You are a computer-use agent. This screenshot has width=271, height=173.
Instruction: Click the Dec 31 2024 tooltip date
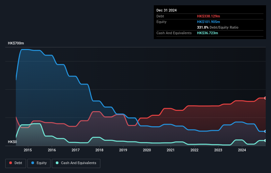click(166, 10)
